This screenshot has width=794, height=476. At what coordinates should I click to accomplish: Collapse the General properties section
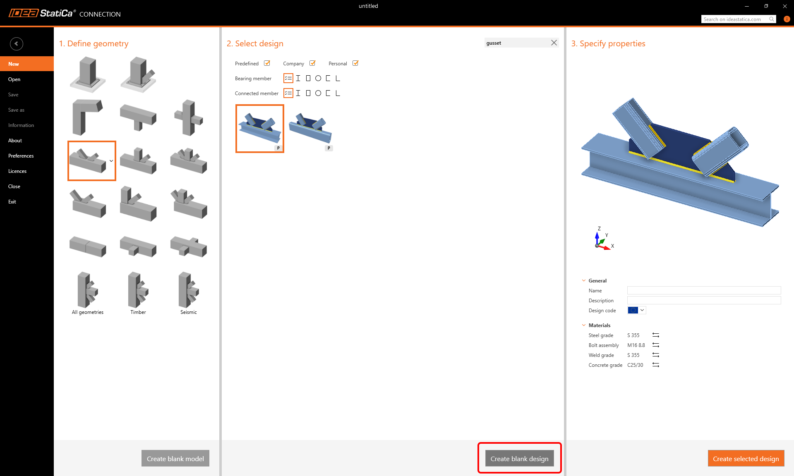pos(584,280)
